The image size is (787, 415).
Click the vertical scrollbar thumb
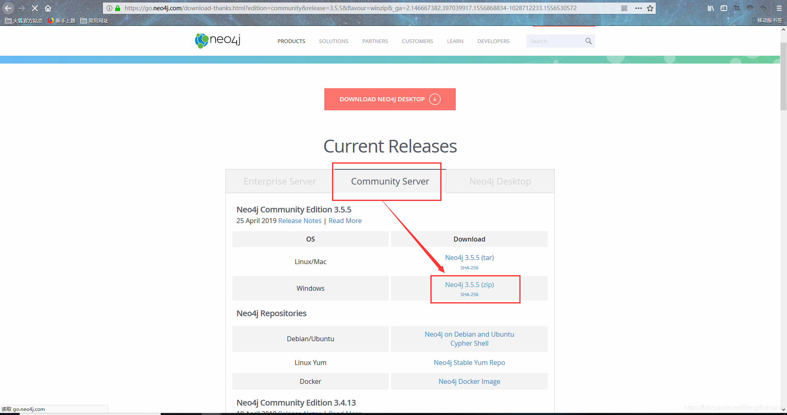(x=783, y=76)
